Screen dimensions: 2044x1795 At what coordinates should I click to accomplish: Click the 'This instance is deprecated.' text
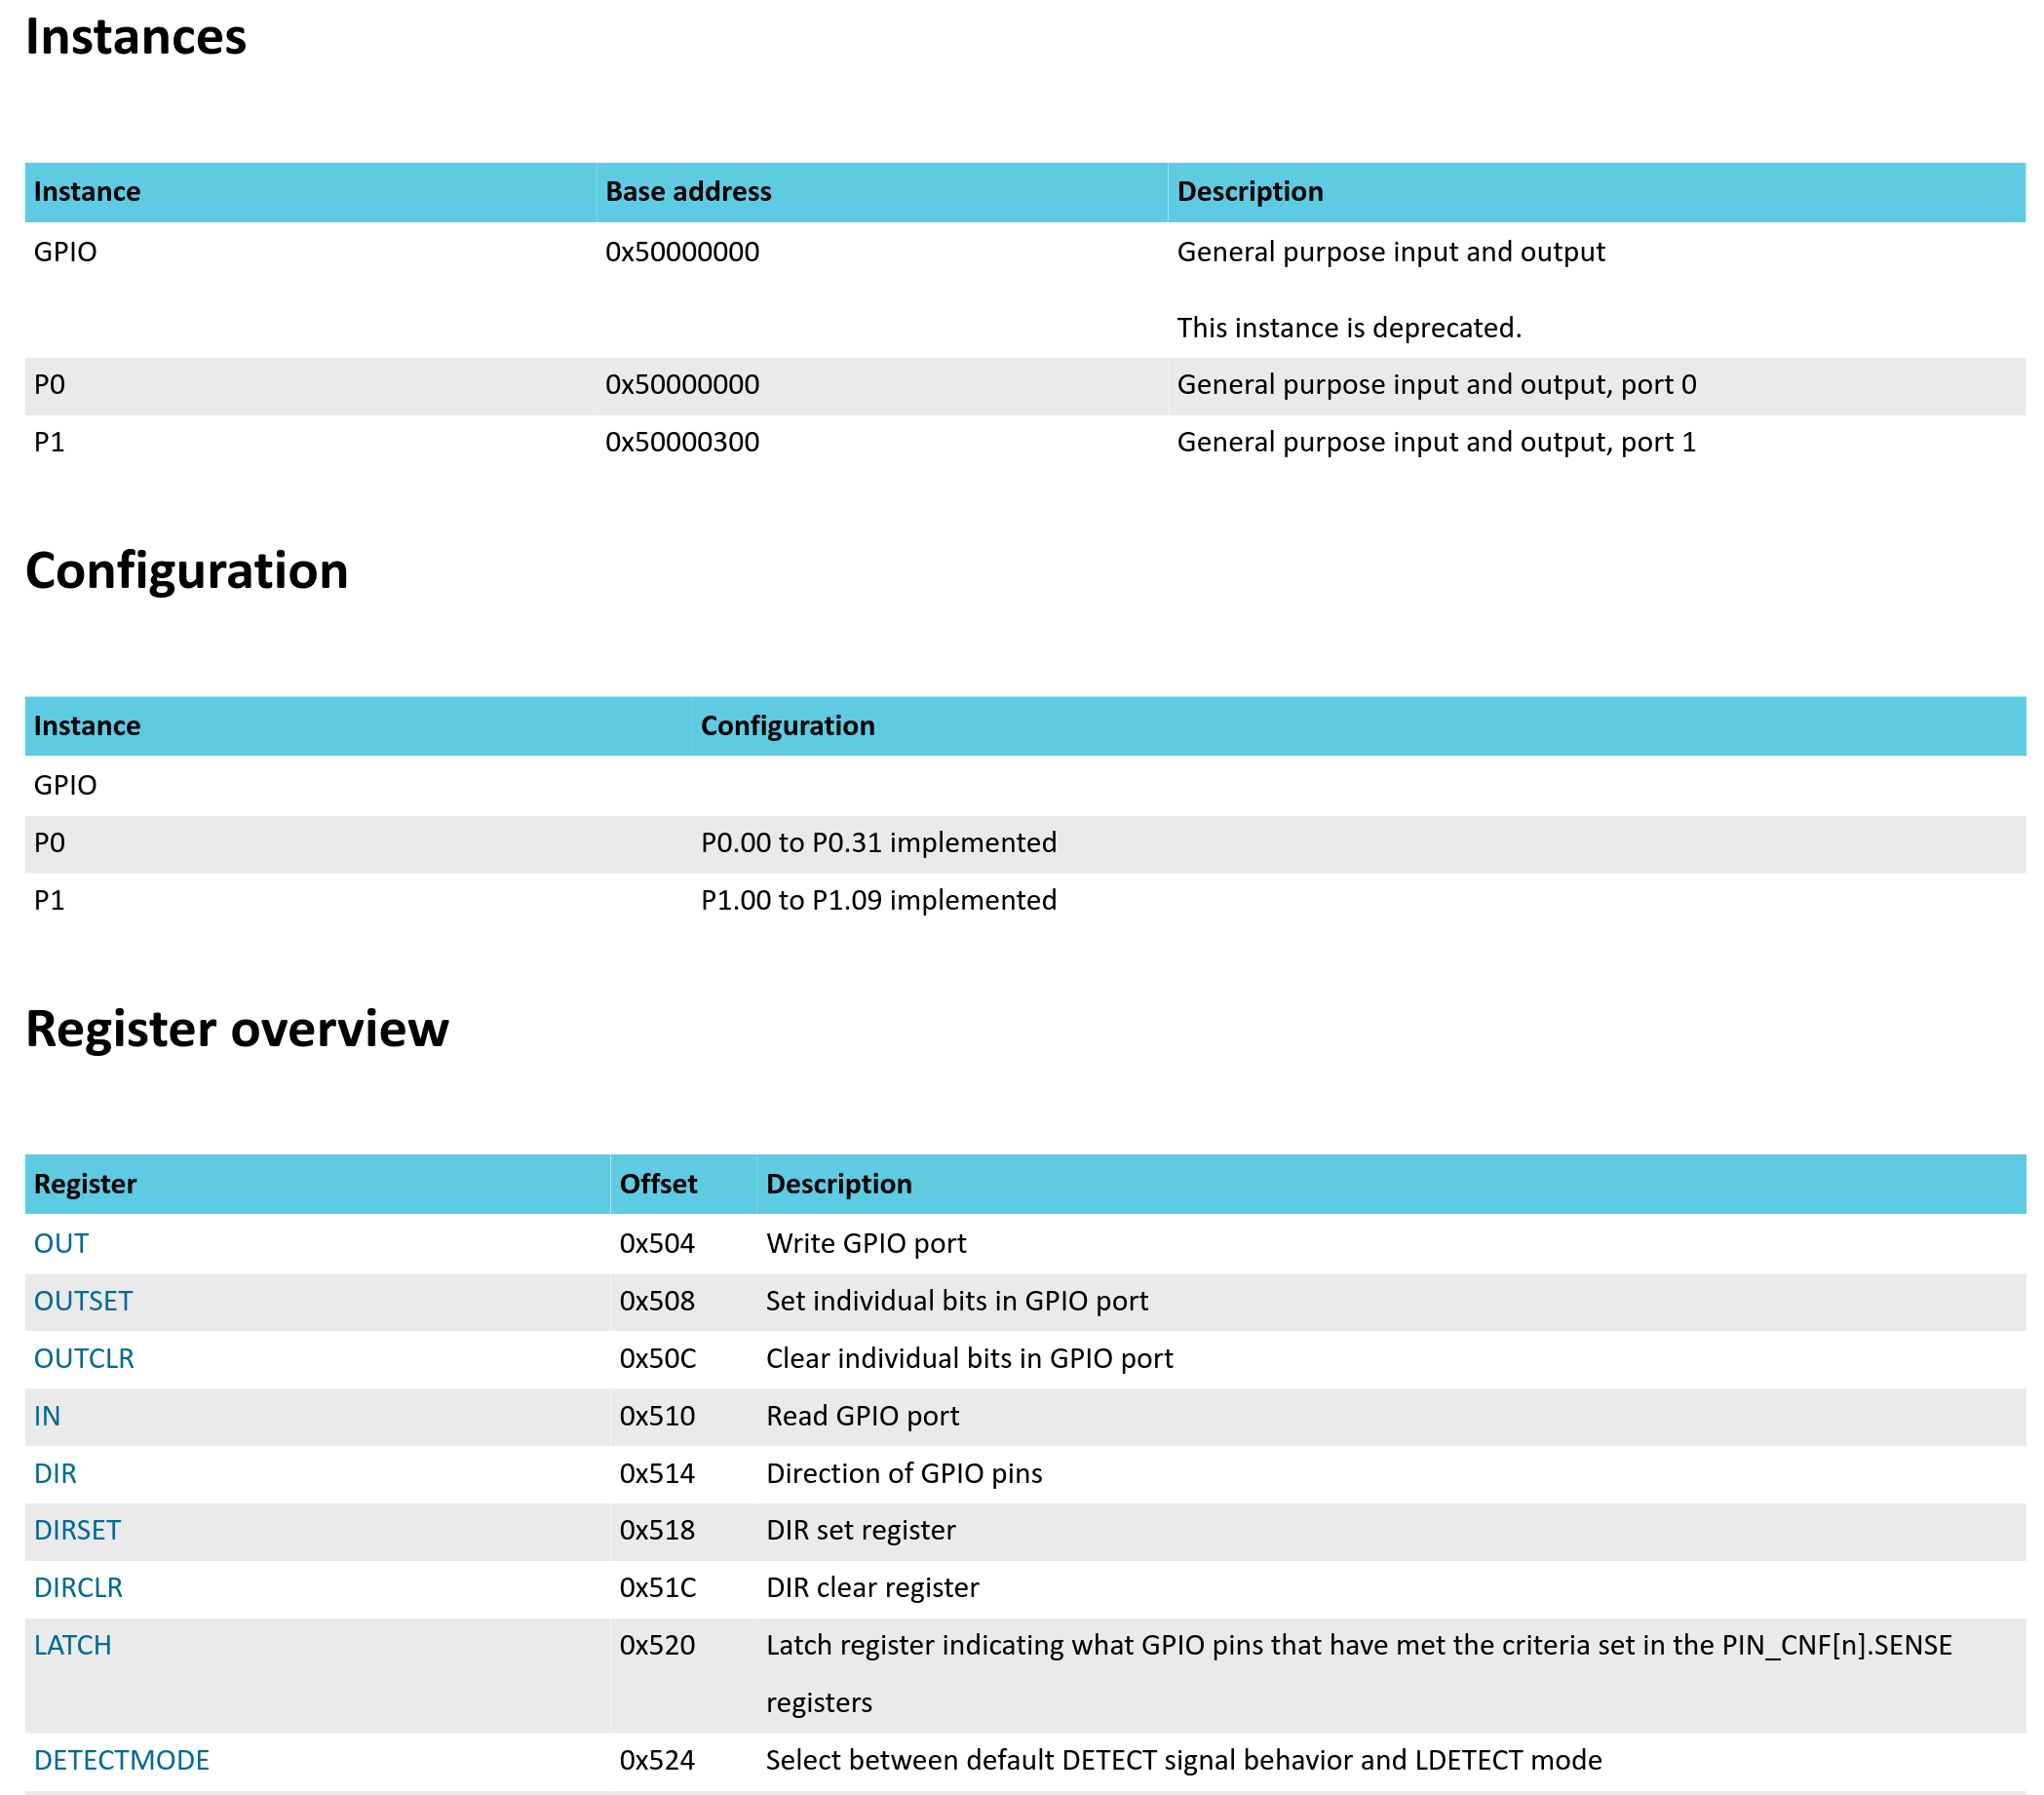pyautogui.click(x=1348, y=328)
